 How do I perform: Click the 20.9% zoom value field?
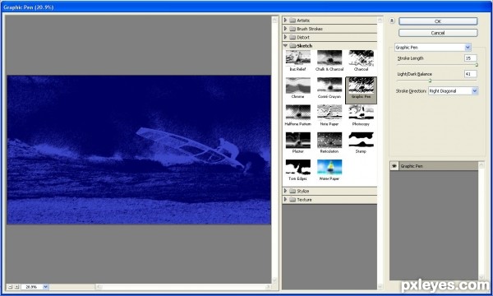pos(32,287)
